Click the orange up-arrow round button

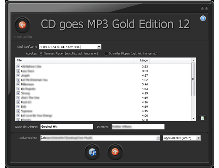[x=115, y=152]
